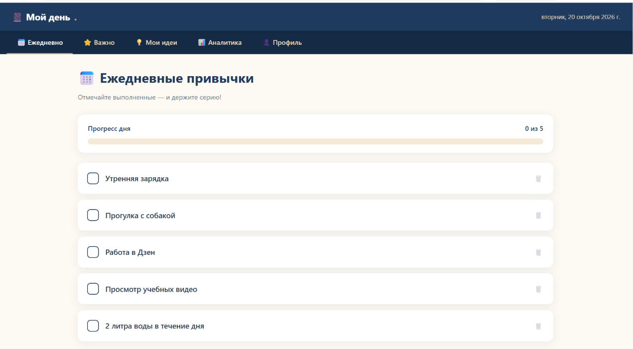Screen dimensions: 633x349
Task: Click the Мой день app title
Action: pos(48,18)
